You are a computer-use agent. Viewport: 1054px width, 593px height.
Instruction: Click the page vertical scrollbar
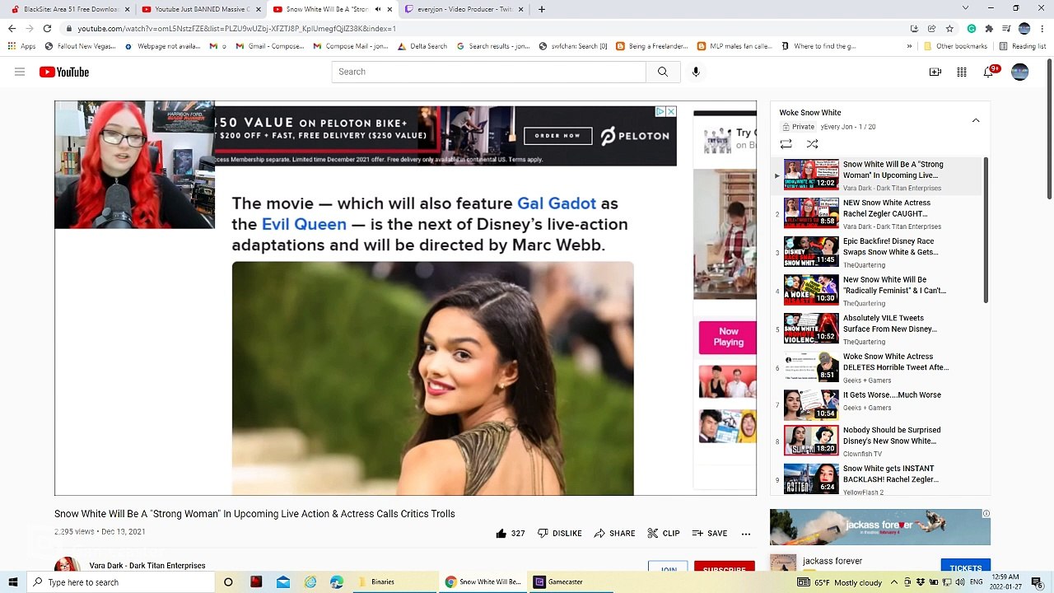coord(1049,128)
